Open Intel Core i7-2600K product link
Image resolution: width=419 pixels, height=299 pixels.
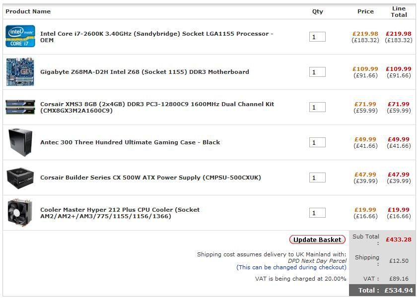tap(156, 34)
